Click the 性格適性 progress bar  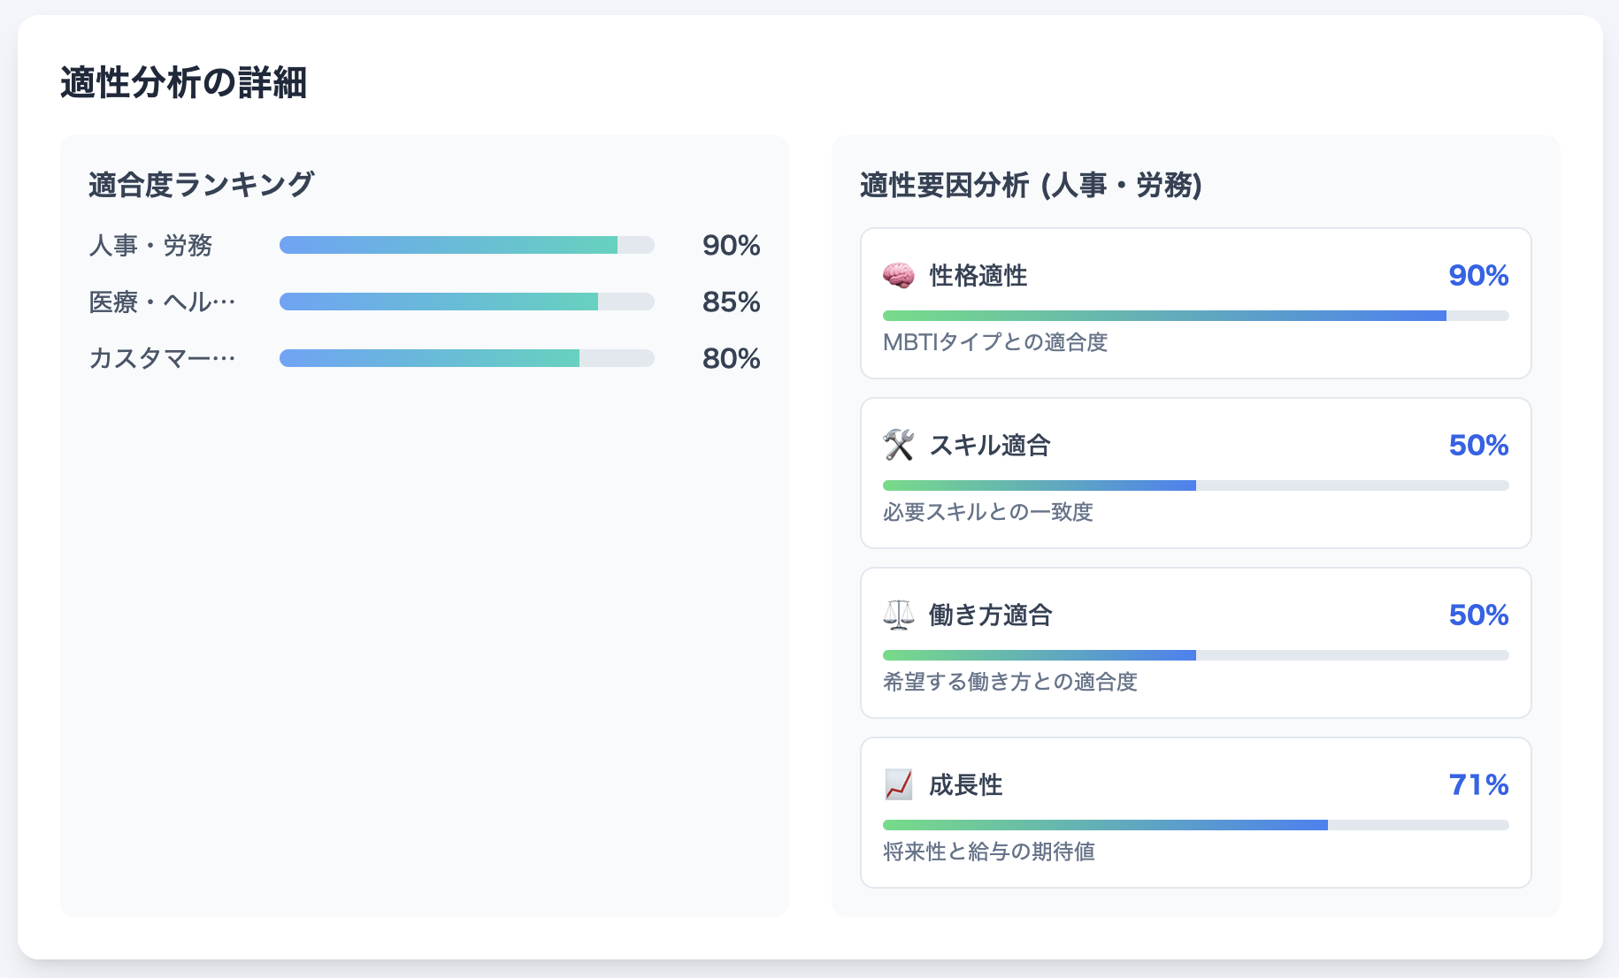click(x=1195, y=316)
